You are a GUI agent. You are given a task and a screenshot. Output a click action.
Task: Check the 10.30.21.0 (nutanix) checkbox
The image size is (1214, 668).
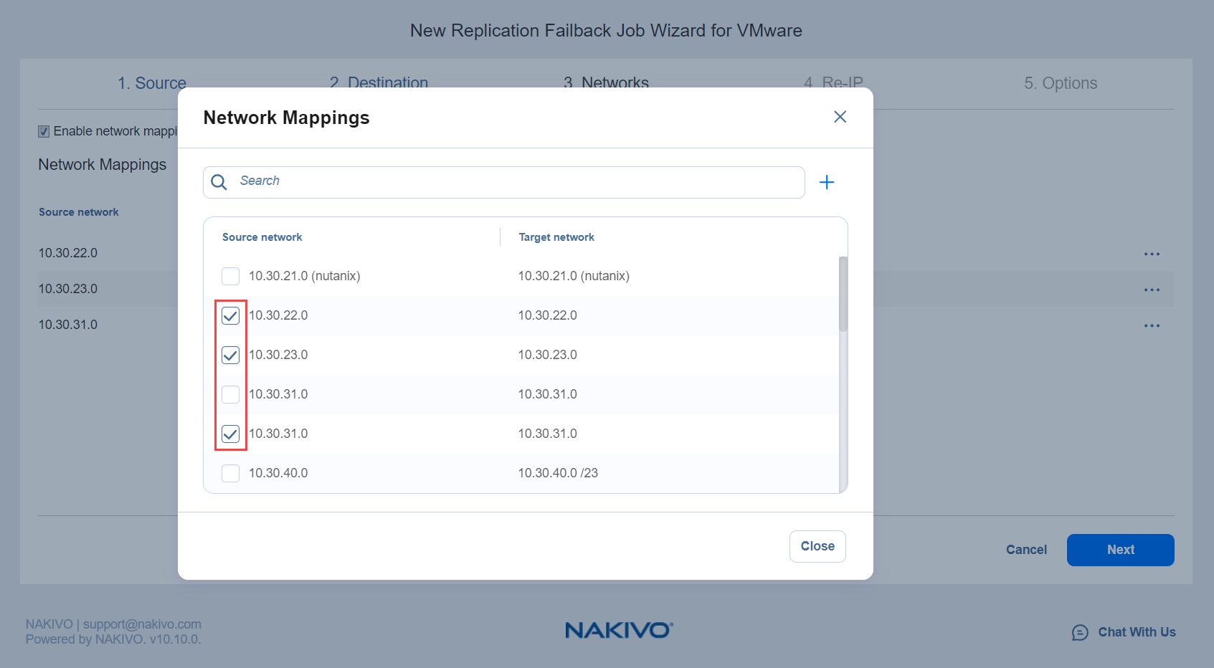pyautogui.click(x=230, y=276)
